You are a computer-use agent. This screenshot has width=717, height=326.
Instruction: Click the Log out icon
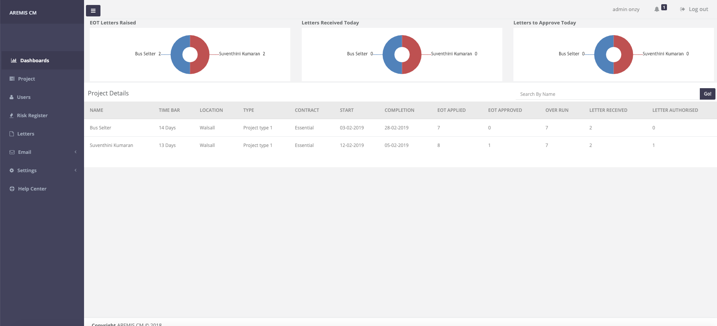tap(682, 9)
